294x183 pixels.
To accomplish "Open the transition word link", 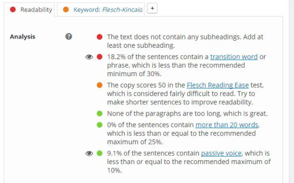I will coord(234,57).
